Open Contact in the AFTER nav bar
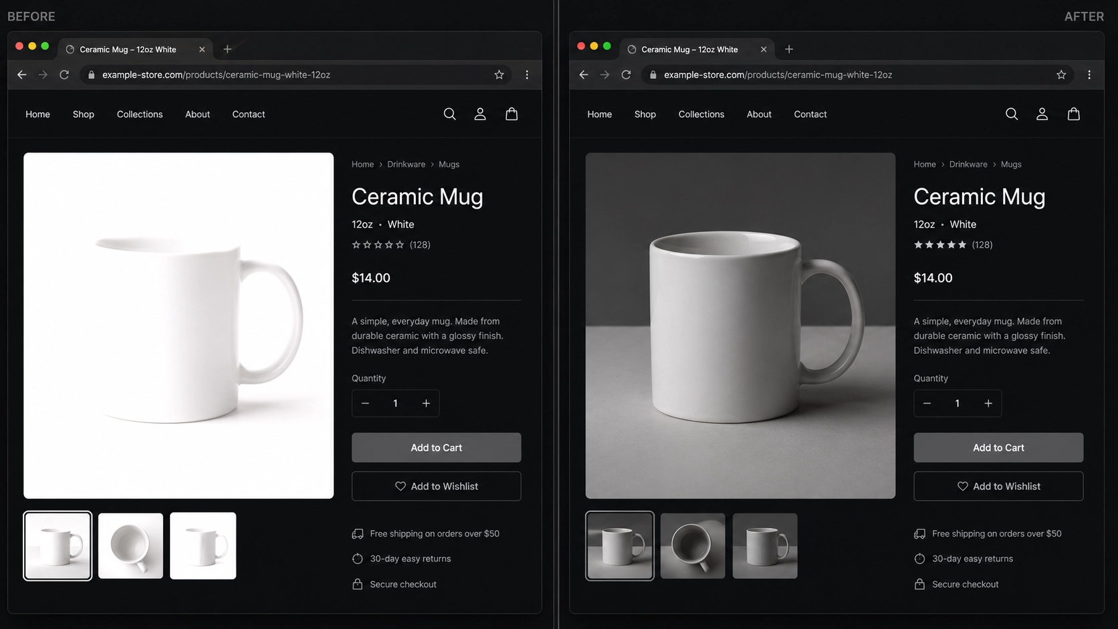Image resolution: width=1118 pixels, height=629 pixels. click(810, 114)
